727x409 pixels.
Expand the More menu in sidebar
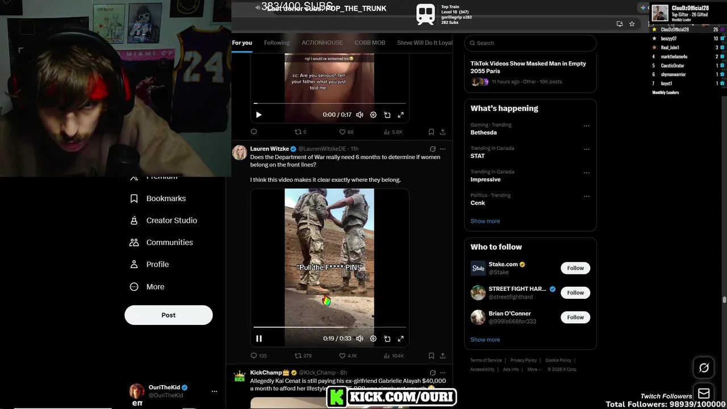click(x=147, y=287)
